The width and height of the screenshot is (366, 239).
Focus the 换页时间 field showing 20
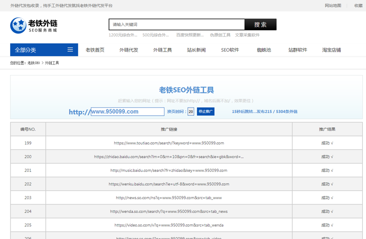click(x=191, y=112)
